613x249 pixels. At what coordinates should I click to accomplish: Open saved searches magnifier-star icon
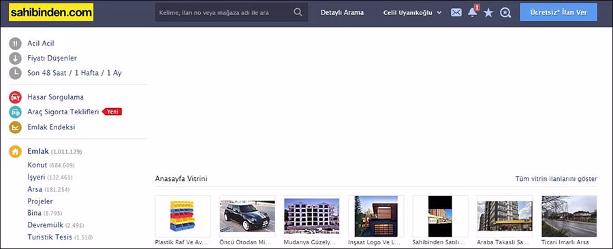pyautogui.click(x=505, y=13)
